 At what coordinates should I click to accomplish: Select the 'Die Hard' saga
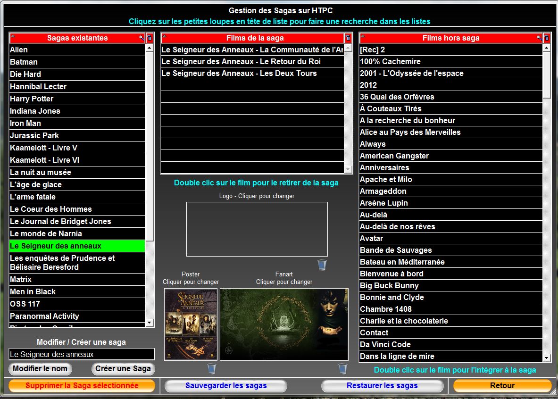[77, 75]
